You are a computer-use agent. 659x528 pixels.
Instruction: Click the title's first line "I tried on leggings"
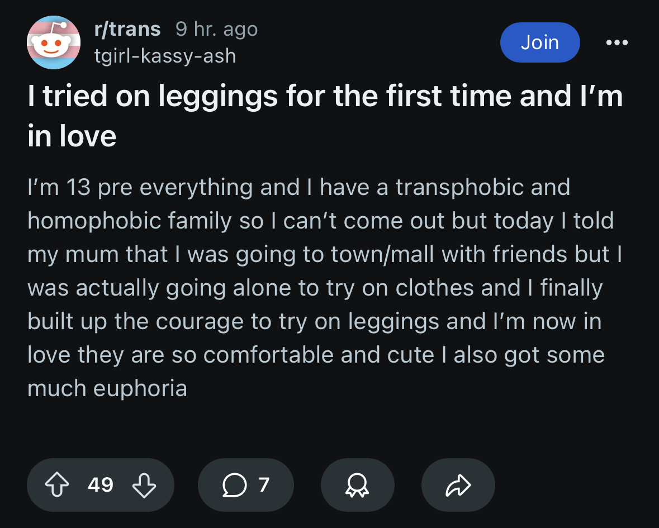tap(325, 96)
